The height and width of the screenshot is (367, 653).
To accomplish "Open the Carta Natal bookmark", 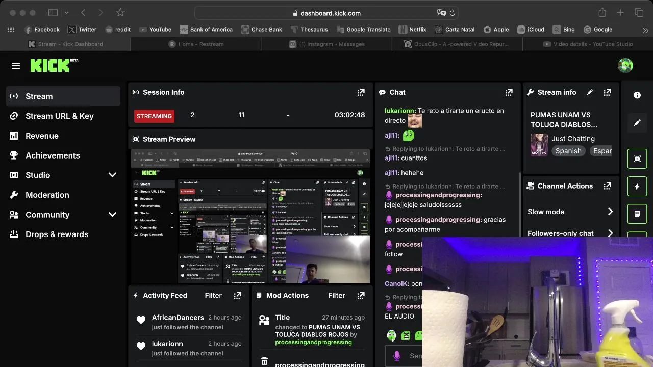I will click(x=455, y=30).
